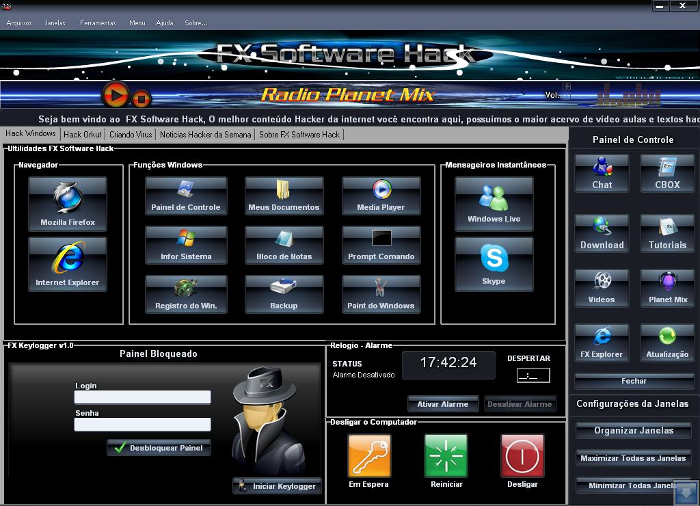Open Registro do Win.
700x506 pixels.
(x=186, y=294)
